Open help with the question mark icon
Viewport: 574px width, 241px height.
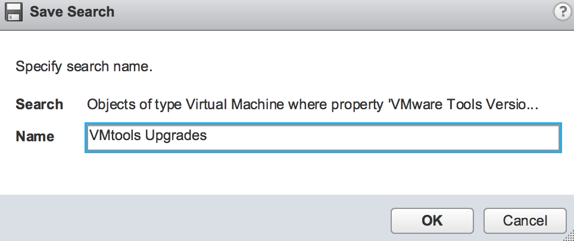point(561,12)
